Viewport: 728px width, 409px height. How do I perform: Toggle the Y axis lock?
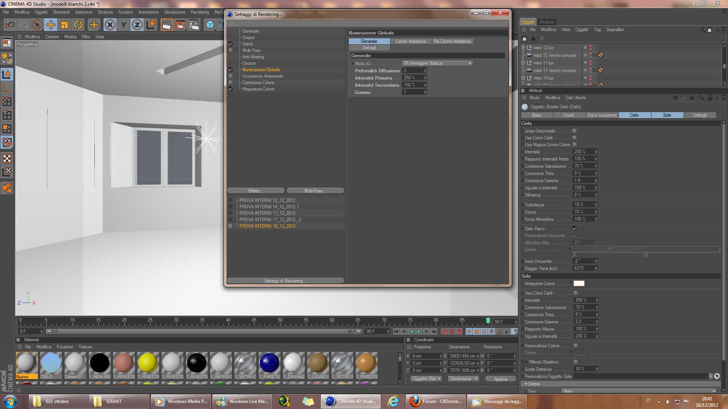(123, 25)
